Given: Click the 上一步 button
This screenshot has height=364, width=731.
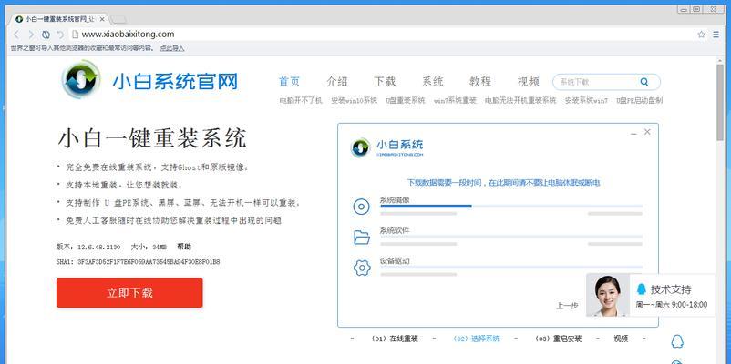Looking at the screenshot, I should [567, 306].
